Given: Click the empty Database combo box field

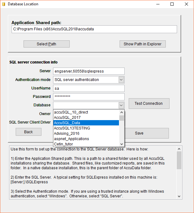Looking at the screenshot, I should coord(86,105).
